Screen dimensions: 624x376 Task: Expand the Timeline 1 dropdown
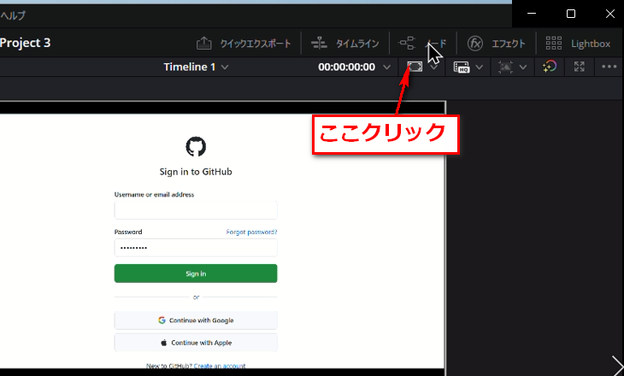point(225,67)
